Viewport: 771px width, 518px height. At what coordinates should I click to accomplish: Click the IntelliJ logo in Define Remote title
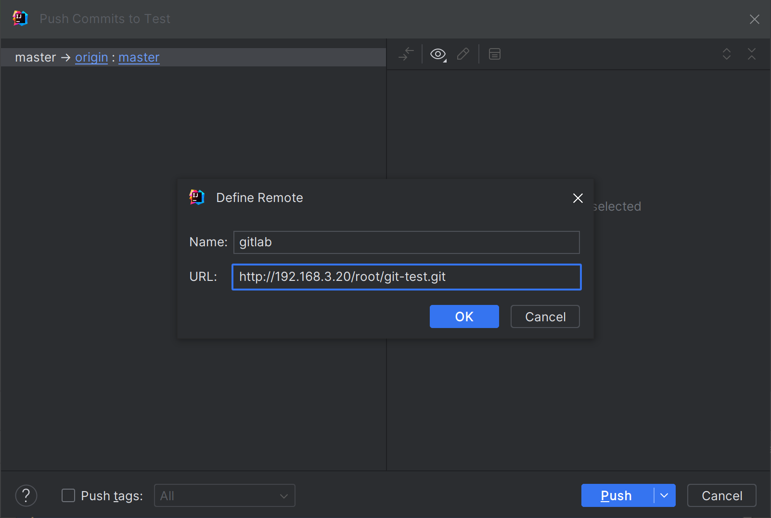[x=197, y=197]
